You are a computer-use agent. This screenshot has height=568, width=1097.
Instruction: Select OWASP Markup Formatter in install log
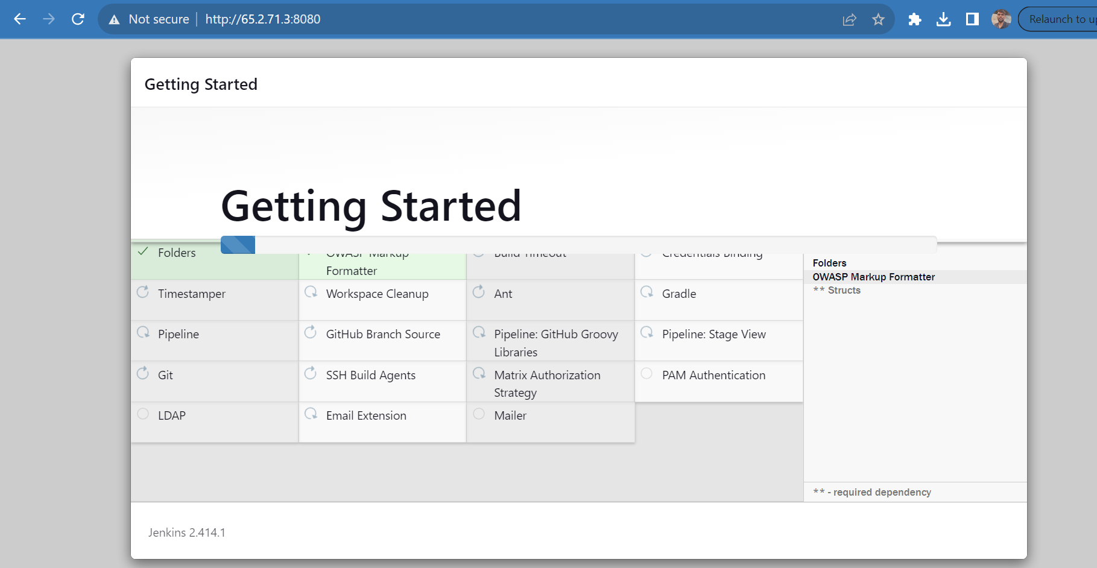873,277
